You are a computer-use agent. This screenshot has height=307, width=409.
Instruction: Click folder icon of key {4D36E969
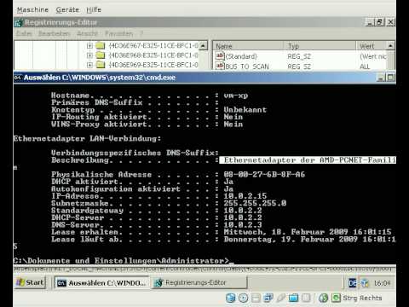[x=101, y=65]
